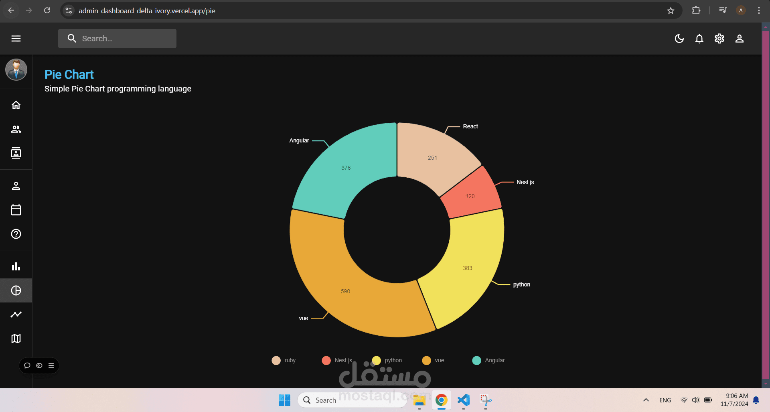This screenshot has height=412, width=770.
Task: Open the Windows Start menu
Action: pos(284,400)
